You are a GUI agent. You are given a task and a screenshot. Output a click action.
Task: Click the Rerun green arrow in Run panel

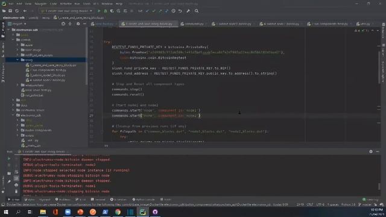(9, 159)
